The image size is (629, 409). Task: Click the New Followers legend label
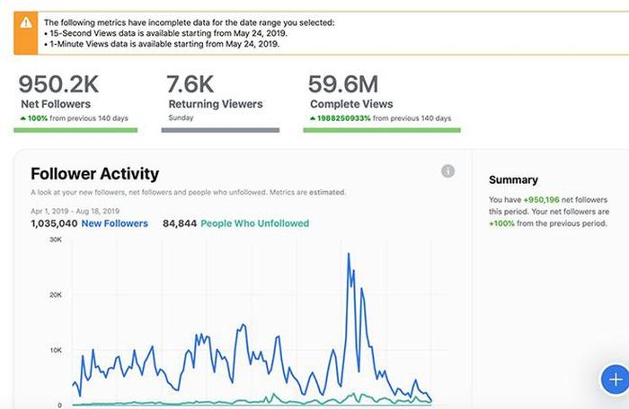(x=115, y=223)
